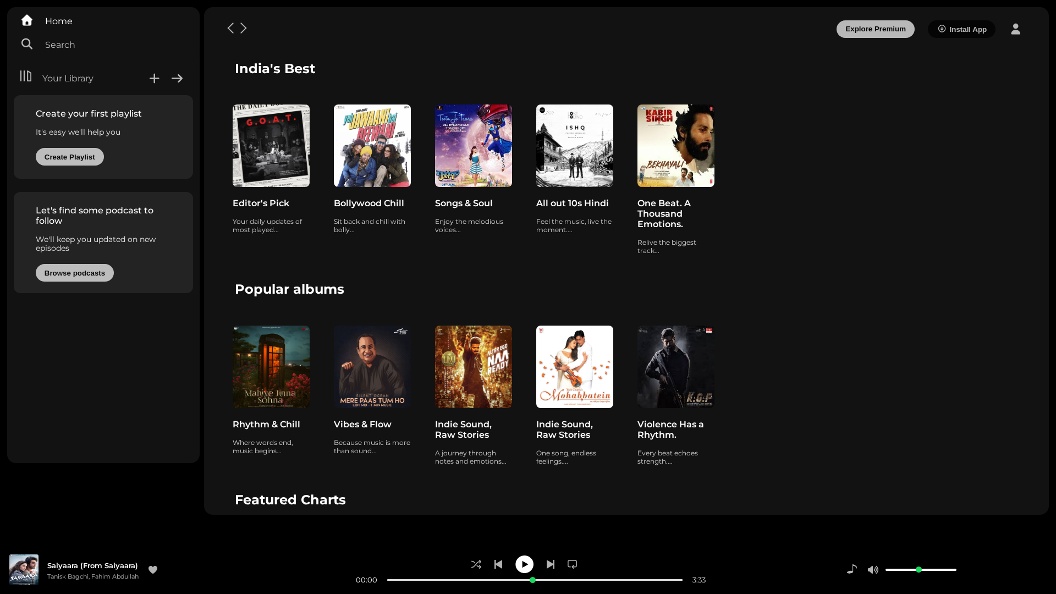Screen dimensions: 1056x594
Task: Open the Naa Ready album cover
Action: point(474,367)
